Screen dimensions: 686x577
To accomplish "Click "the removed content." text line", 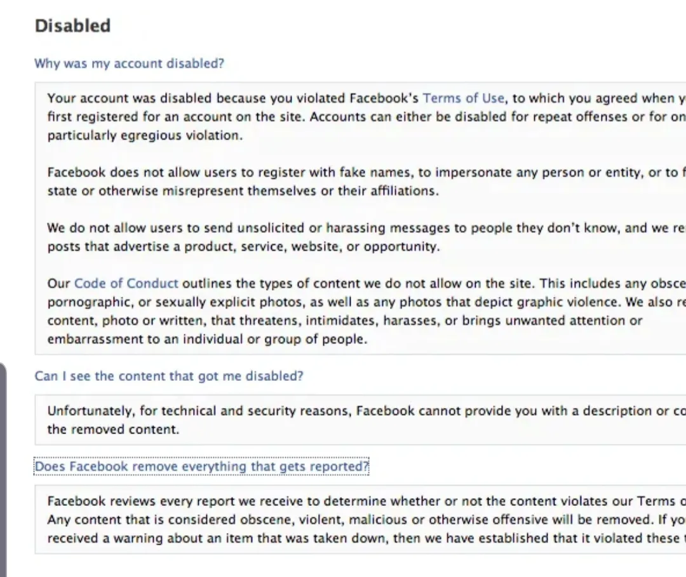I will click(x=113, y=429).
